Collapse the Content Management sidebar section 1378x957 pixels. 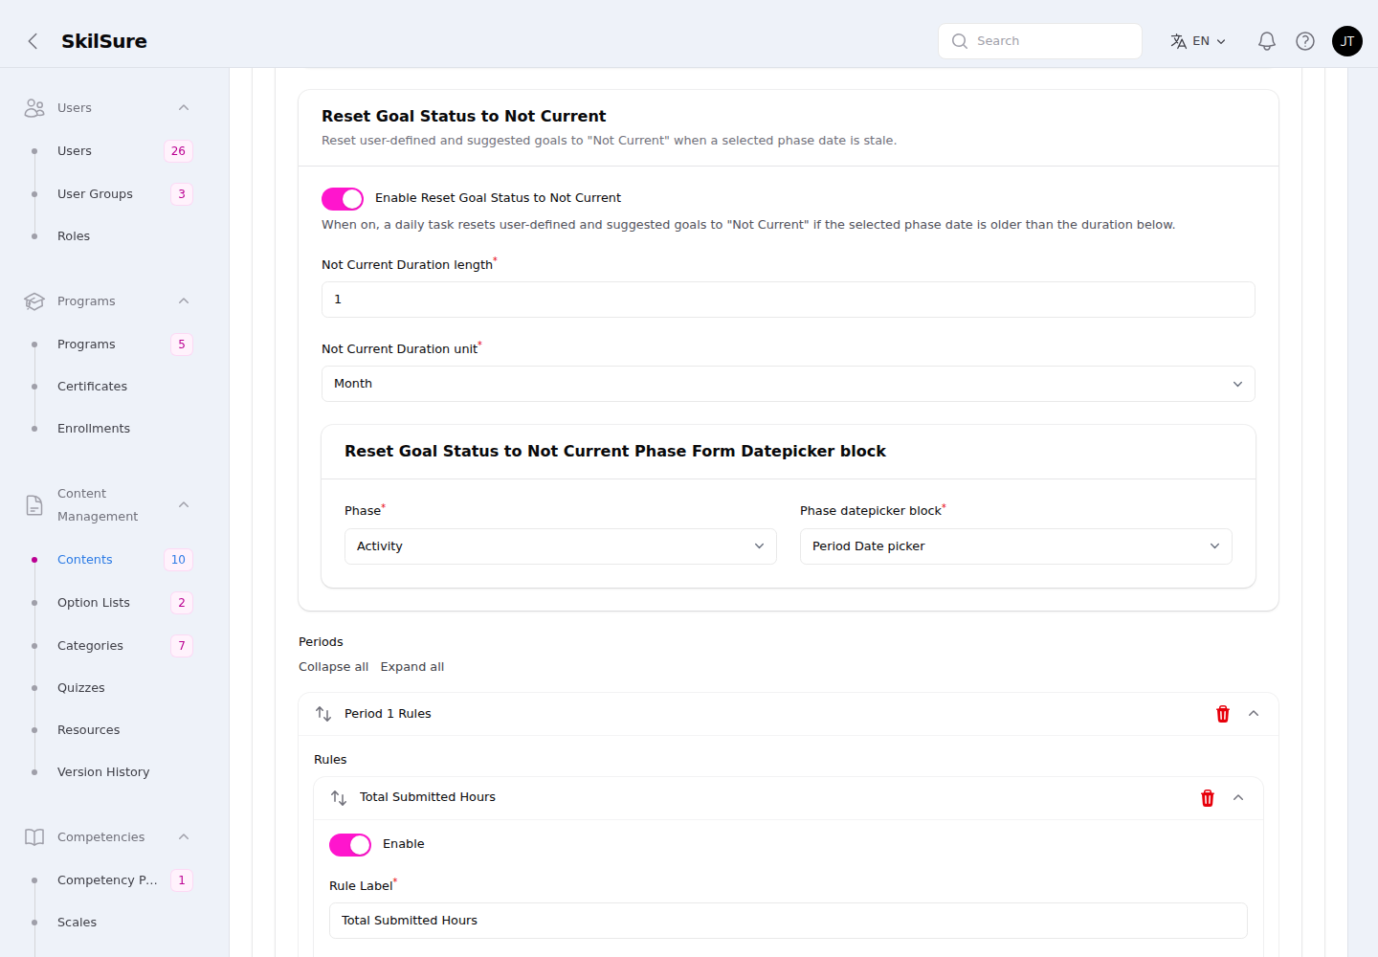[x=184, y=505]
